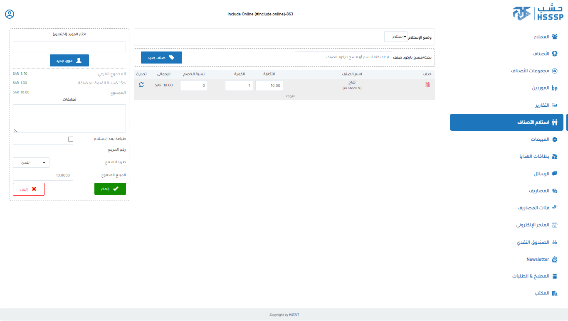Image resolution: width=568 pixels, height=321 pixels.
Task: Click the Newsletter envelope icon
Action: click(x=554, y=259)
